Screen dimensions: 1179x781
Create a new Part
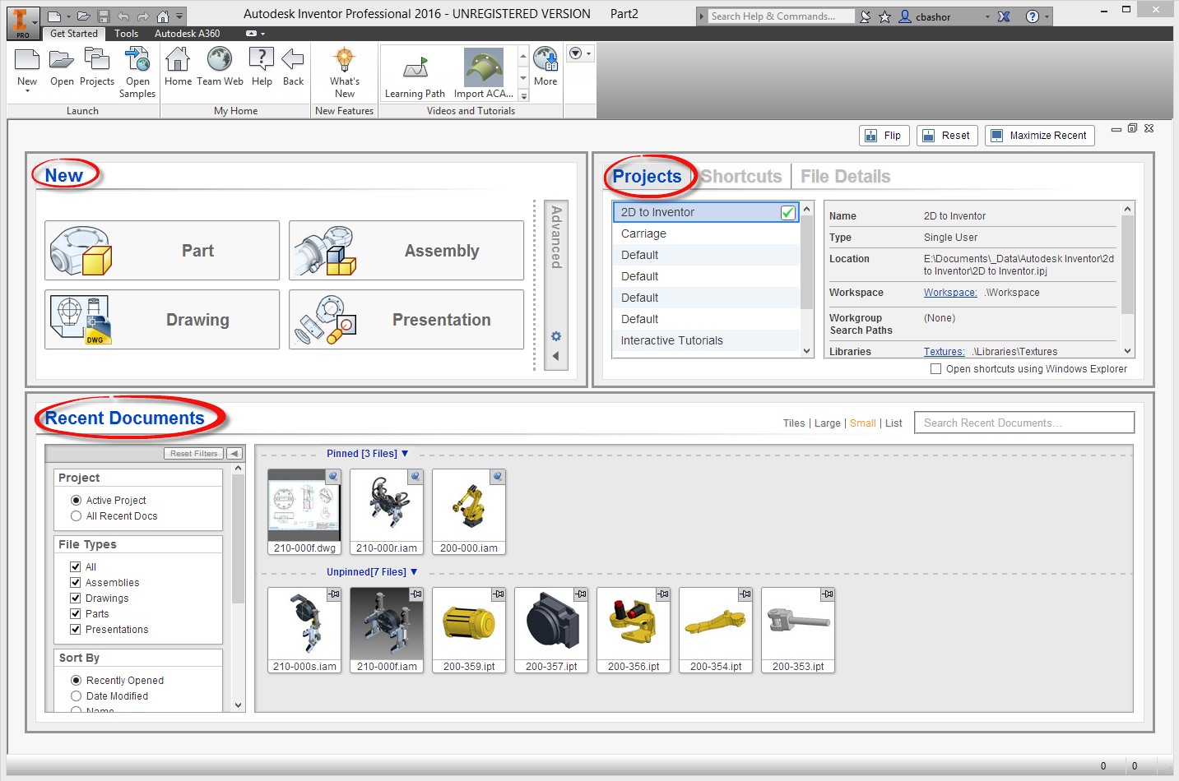(x=162, y=251)
